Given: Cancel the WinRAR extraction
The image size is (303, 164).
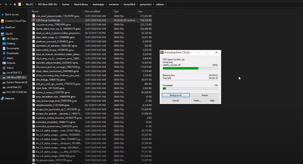Looking at the screenshot, I should point(176,101).
